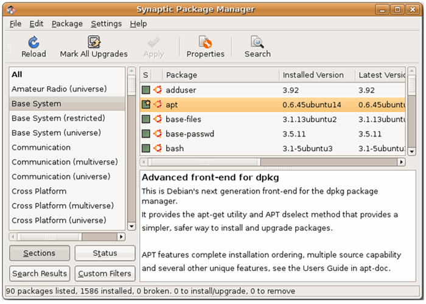Select Base System (universe) section
This screenshot has width=426, height=304.
point(67,133)
